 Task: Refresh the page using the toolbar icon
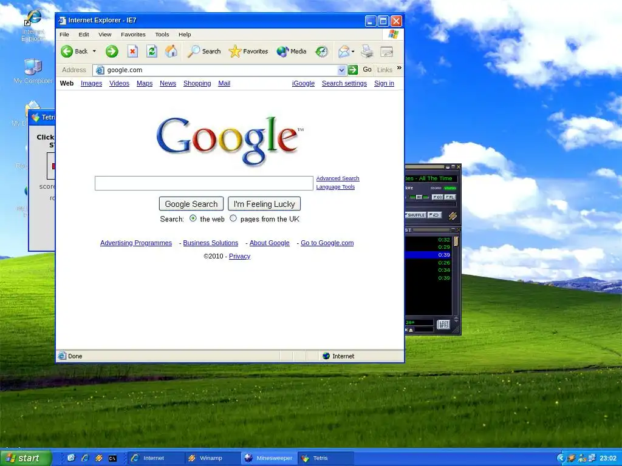151,51
